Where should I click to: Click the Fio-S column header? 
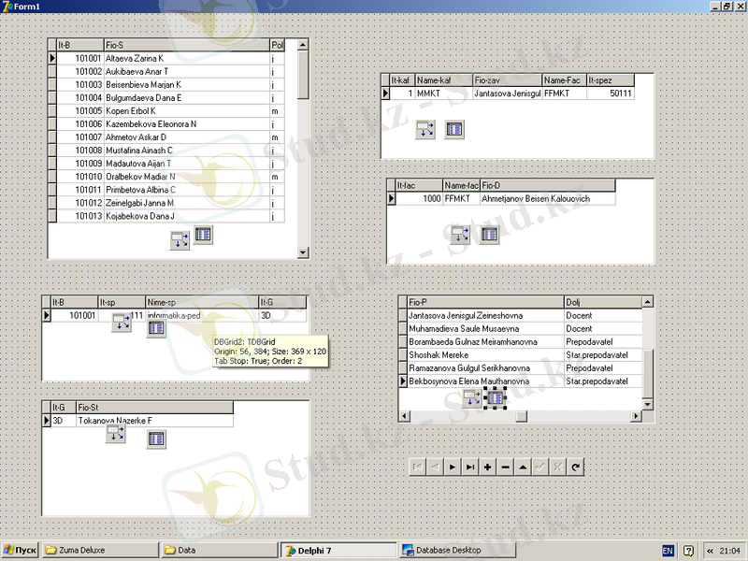(x=185, y=45)
